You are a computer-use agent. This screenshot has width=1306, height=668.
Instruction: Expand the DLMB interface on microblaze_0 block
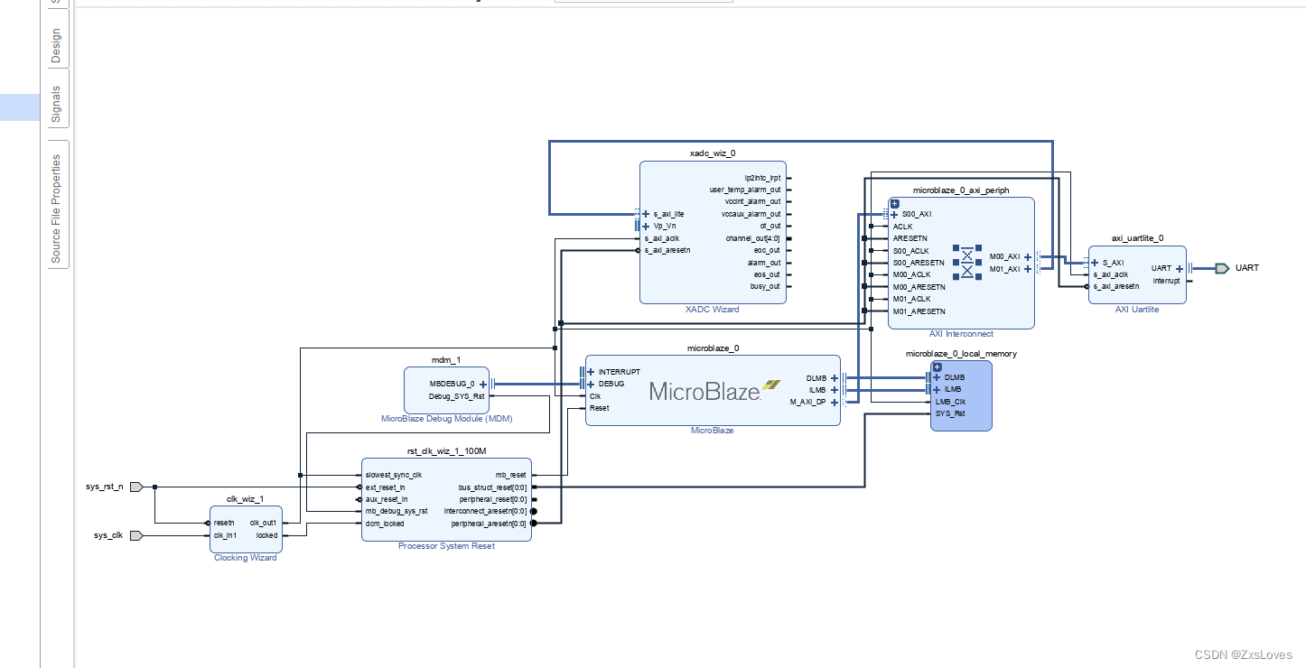pos(835,378)
